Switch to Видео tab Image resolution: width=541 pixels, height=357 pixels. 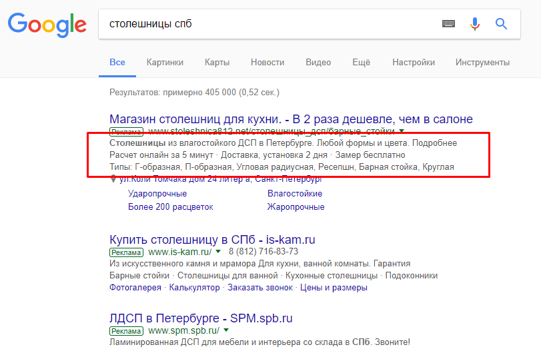(318, 63)
